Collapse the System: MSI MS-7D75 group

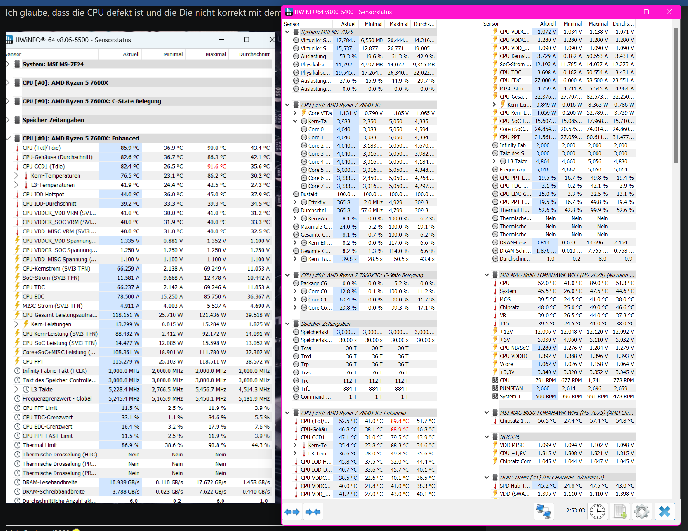click(287, 32)
